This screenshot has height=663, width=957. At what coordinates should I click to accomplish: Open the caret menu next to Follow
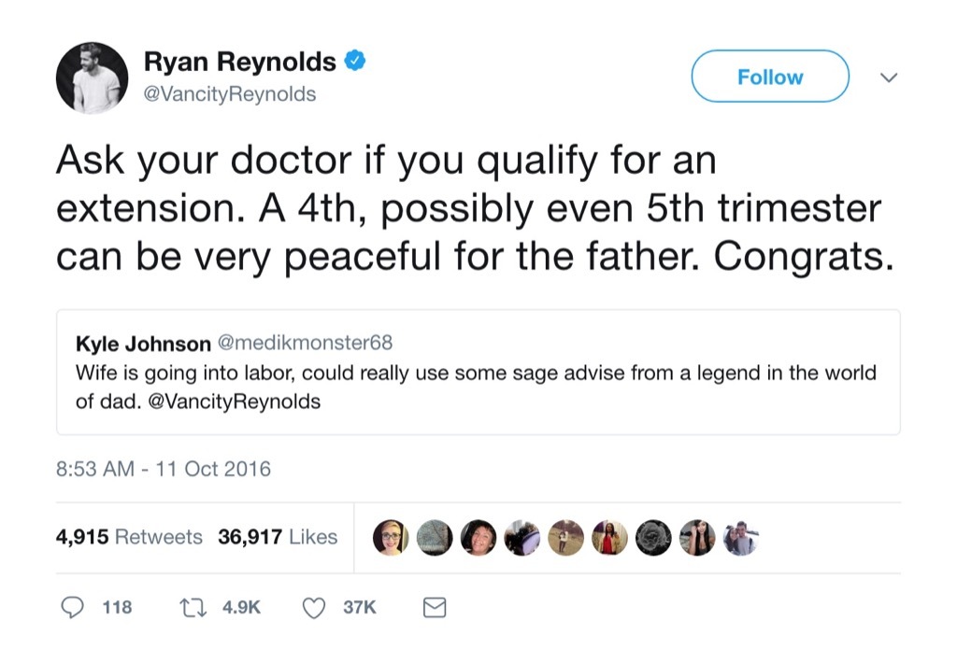click(x=888, y=78)
